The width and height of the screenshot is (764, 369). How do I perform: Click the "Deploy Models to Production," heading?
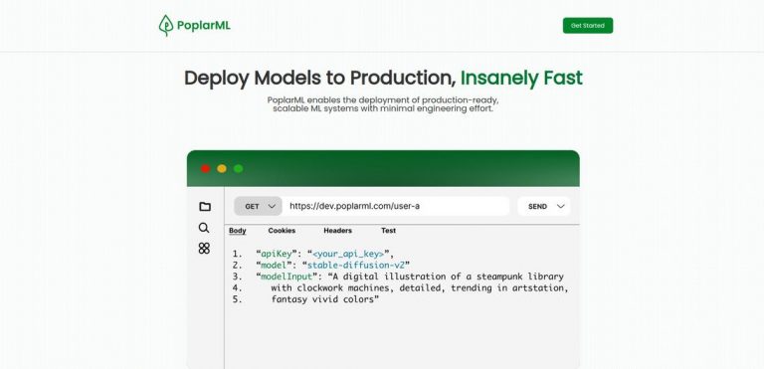coord(320,78)
